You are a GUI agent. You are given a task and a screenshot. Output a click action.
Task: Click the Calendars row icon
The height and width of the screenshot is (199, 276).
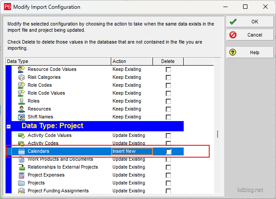click(x=21, y=151)
